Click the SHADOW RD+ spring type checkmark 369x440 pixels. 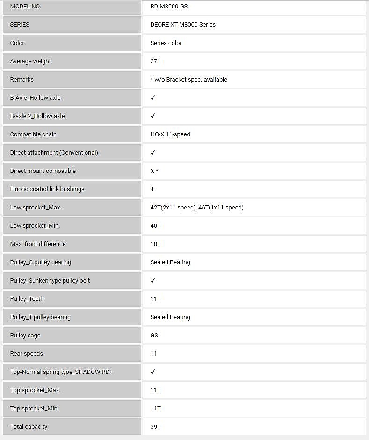pos(153,372)
